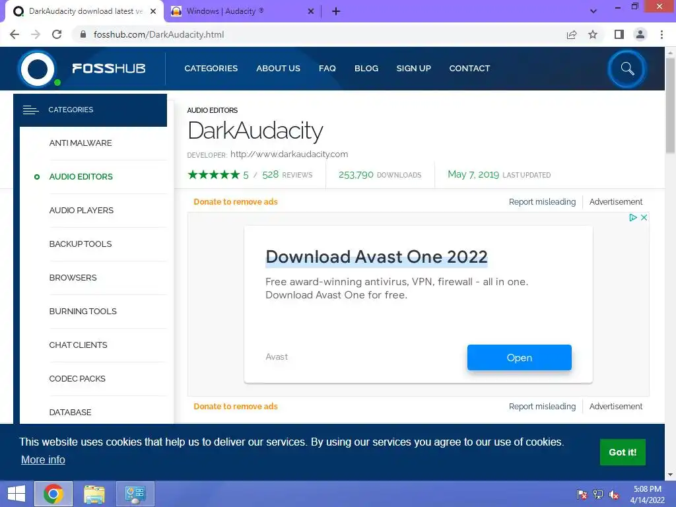Click the AUDIO EDITORS breadcrumb above title
The height and width of the screenshot is (507, 676).
(x=212, y=110)
